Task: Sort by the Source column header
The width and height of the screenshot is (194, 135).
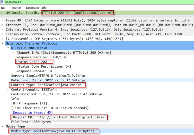Action: click(x=16, y=8)
